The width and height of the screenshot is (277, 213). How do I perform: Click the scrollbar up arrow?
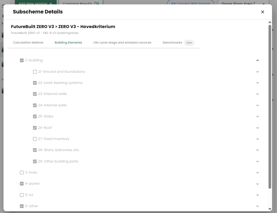[270, 22]
